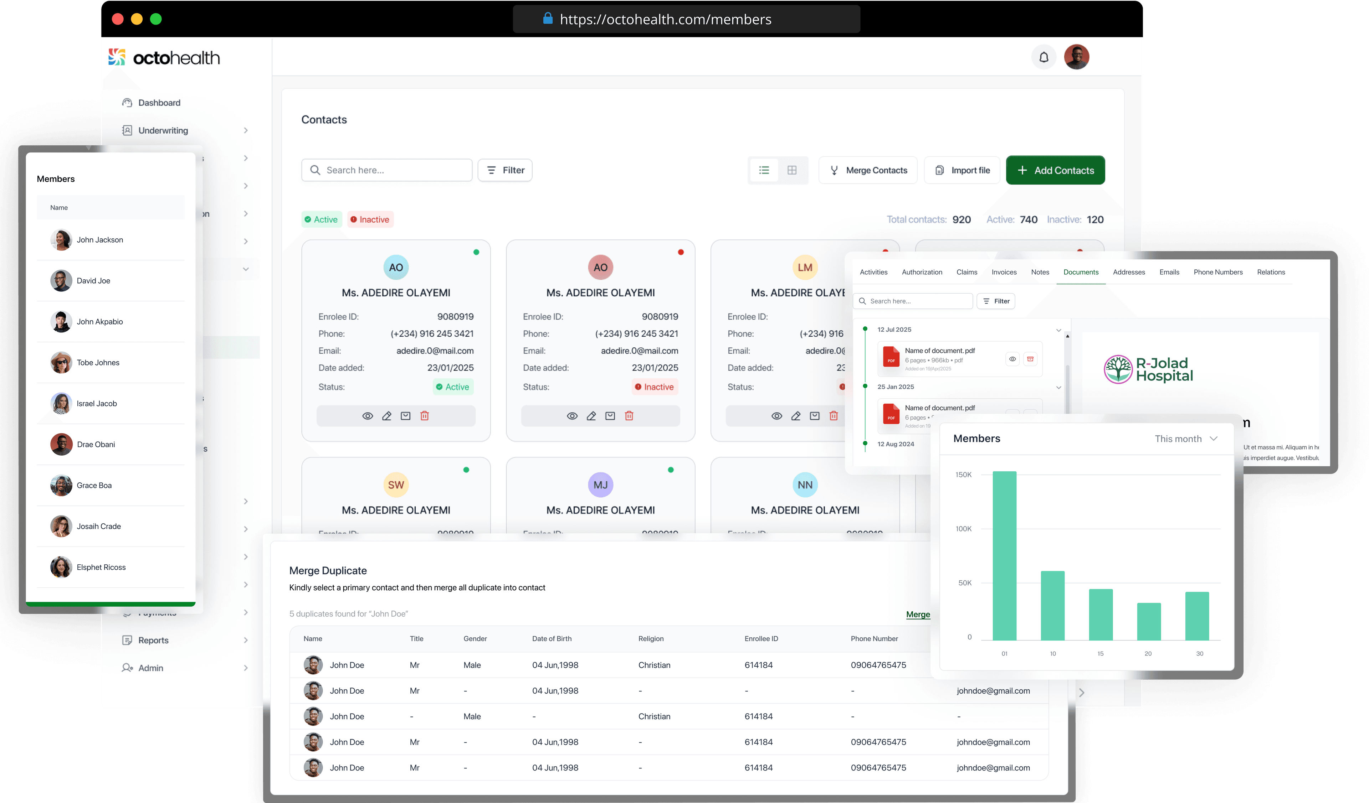Click archive icon on second contact card

tap(610, 416)
